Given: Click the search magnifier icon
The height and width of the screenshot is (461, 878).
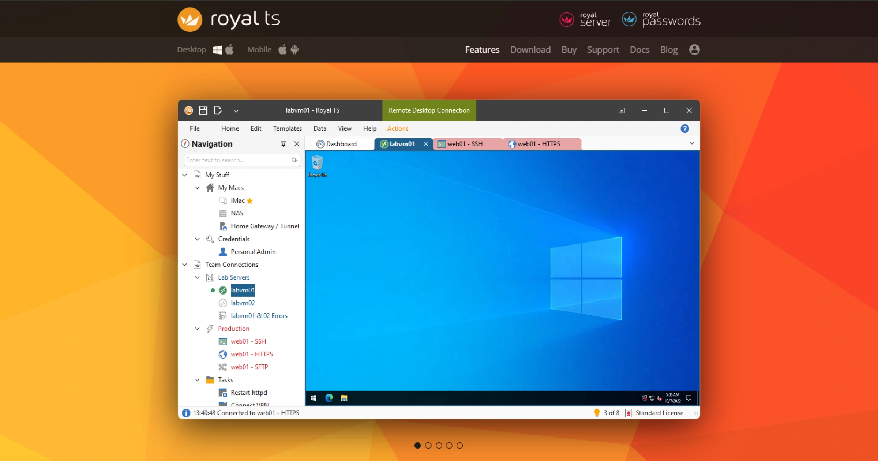Looking at the screenshot, I should (x=294, y=160).
